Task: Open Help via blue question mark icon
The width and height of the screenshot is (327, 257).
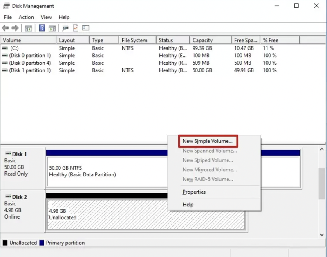Action: point(42,28)
